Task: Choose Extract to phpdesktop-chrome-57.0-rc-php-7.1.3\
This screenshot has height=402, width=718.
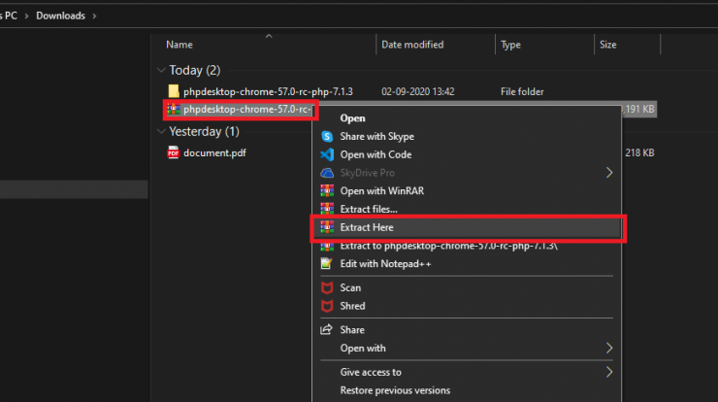Action: click(x=448, y=246)
